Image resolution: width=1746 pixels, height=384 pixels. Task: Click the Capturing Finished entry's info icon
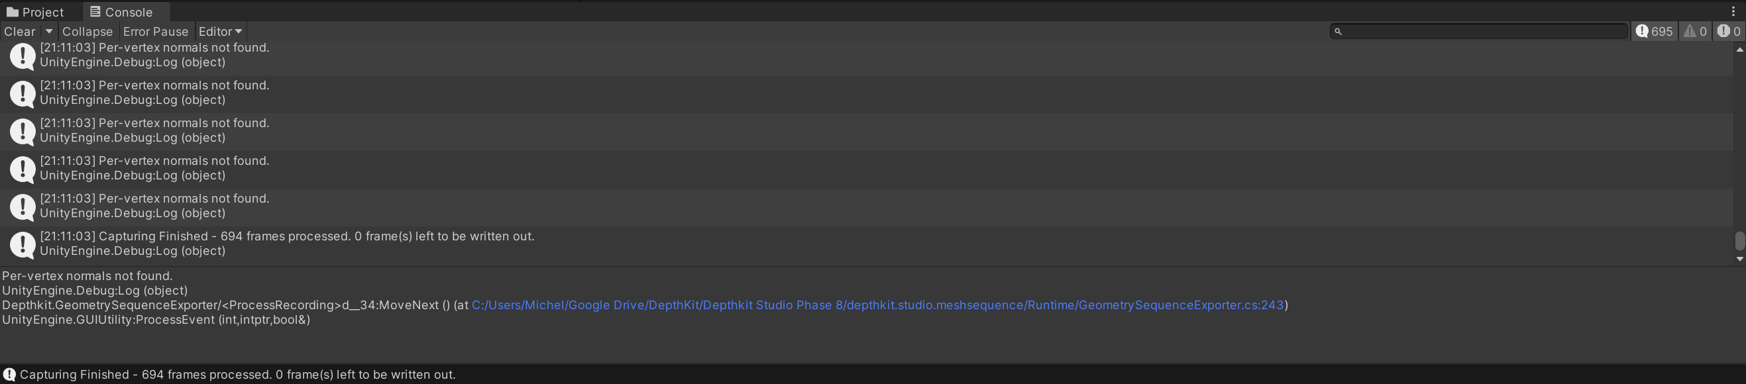(x=23, y=244)
